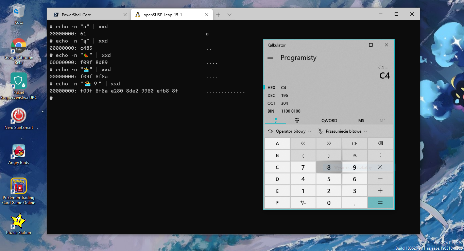The height and width of the screenshot is (251, 464).
Task: Click the PowerShell icon on the first tab
Action: (56, 15)
